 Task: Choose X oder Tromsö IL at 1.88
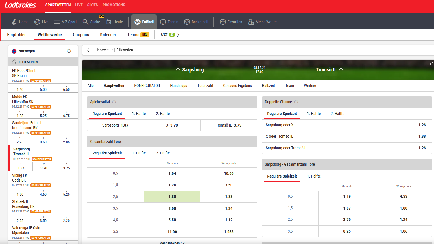(x=347, y=137)
